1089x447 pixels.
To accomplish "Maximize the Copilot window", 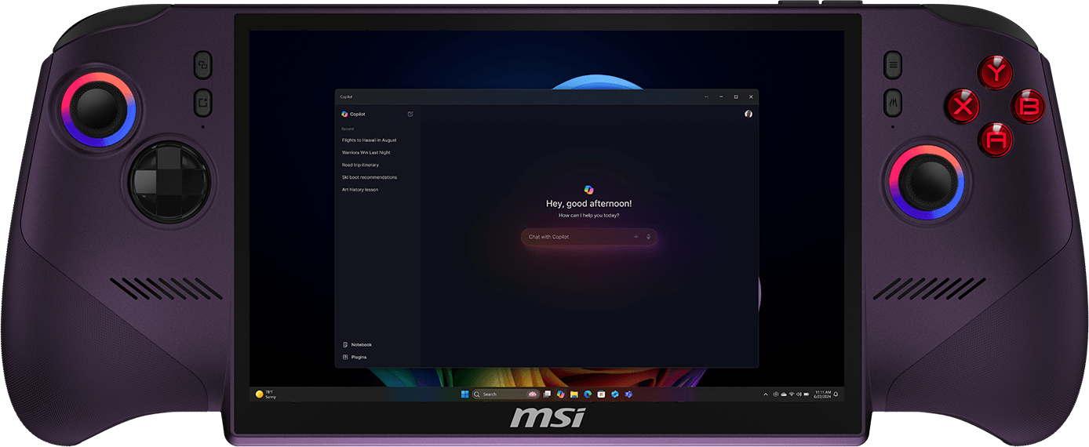I will tap(736, 96).
